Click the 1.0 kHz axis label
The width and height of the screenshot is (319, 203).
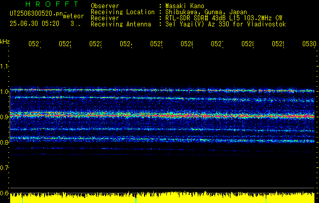(4, 92)
